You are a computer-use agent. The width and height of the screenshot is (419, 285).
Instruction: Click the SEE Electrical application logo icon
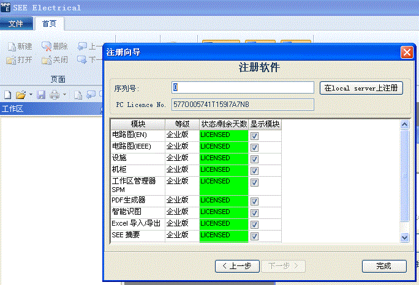tap(6, 7)
